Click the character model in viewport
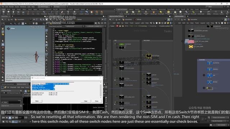Screen dimensions: 230x129 click(36, 57)
